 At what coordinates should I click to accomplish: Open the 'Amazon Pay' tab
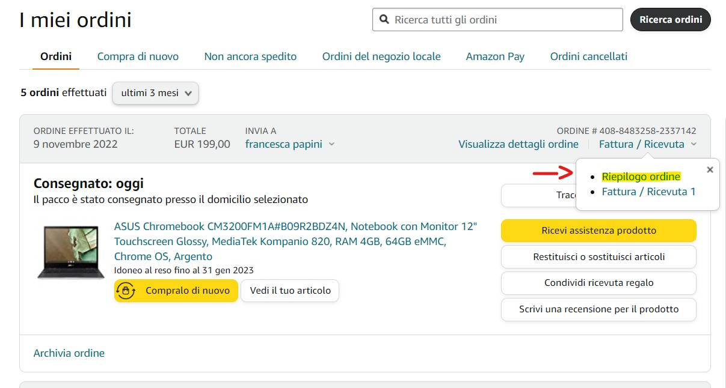click(495, 56)
